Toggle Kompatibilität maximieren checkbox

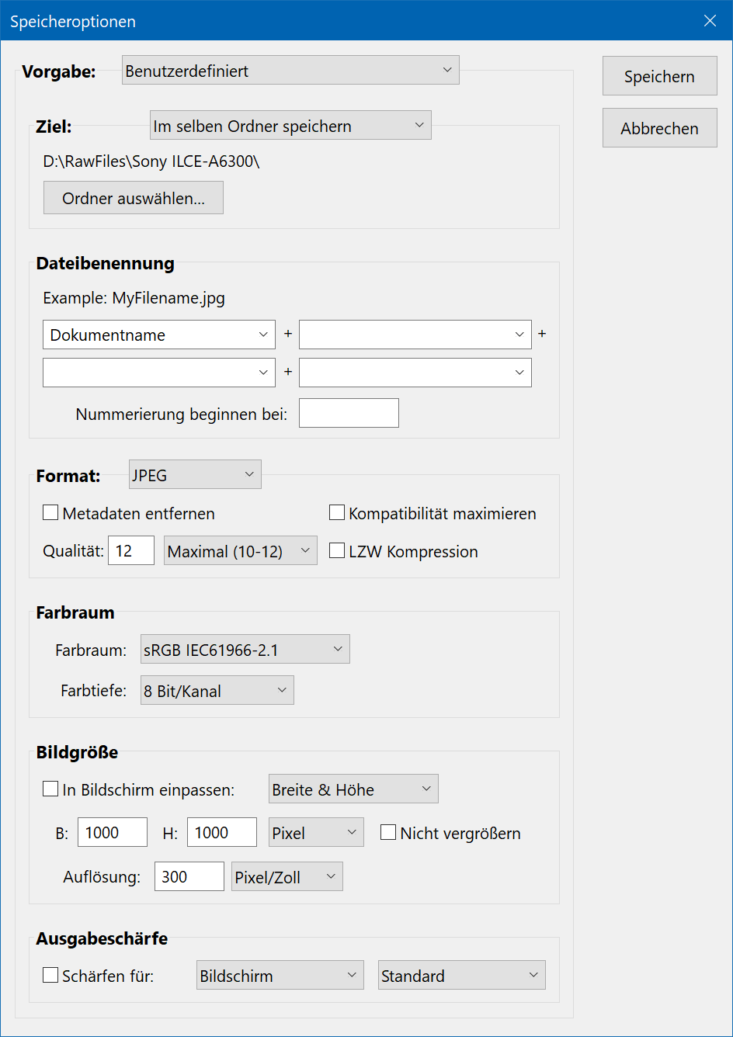[x=337, y=513]
